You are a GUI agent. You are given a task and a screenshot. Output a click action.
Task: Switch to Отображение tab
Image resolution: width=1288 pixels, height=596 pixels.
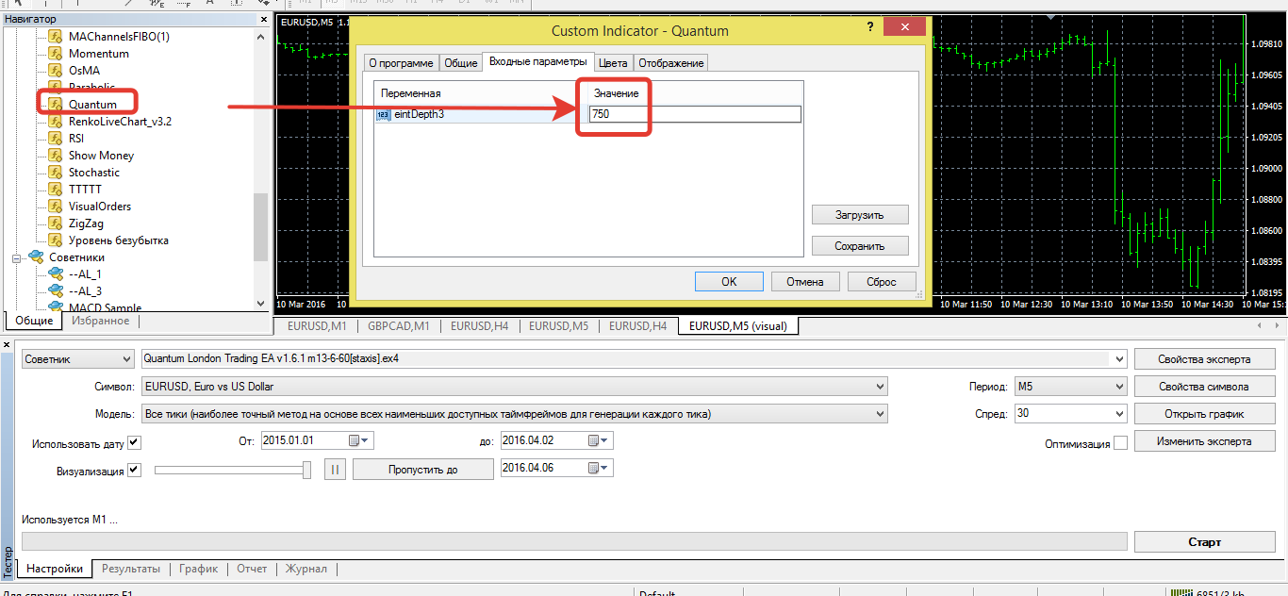(x=670, y=63)
